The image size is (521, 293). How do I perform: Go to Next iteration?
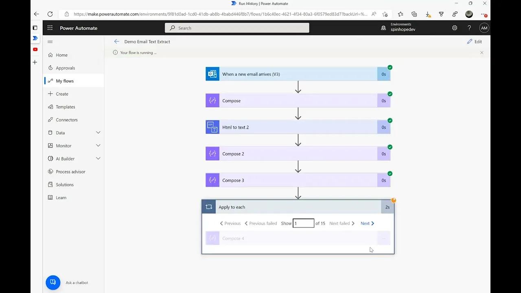367,223
